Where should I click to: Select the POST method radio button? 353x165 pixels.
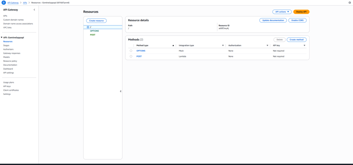131,56
